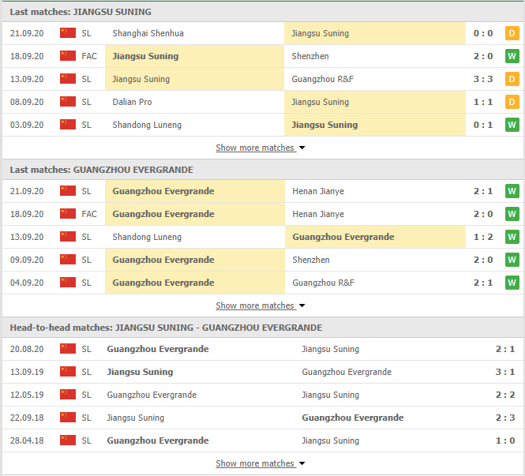This screenshot has width=525, height=476.
Task: Select the 2 : 3 head-to-head score from 22.09.18
Action: pos(505,418)
